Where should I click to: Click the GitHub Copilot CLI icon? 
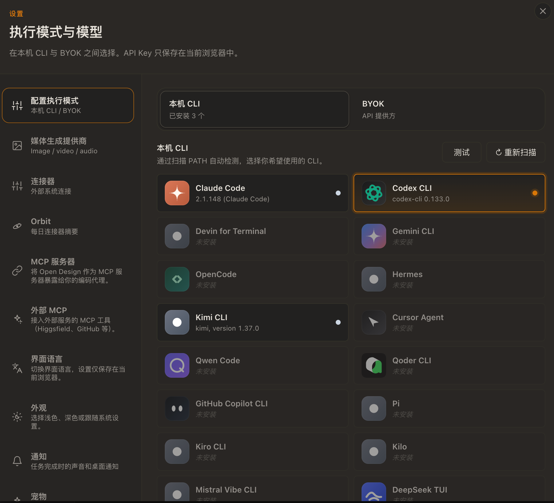point(177,408)
